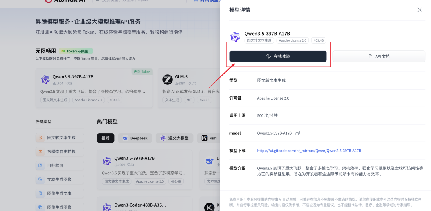
Task: Select the 500 次/分钟 call limit value
Action: click(x=267, y=115)
